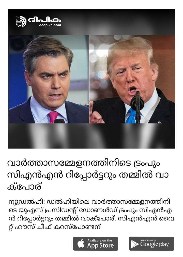Tap the Available on the App Store button

tap(95, 244)
